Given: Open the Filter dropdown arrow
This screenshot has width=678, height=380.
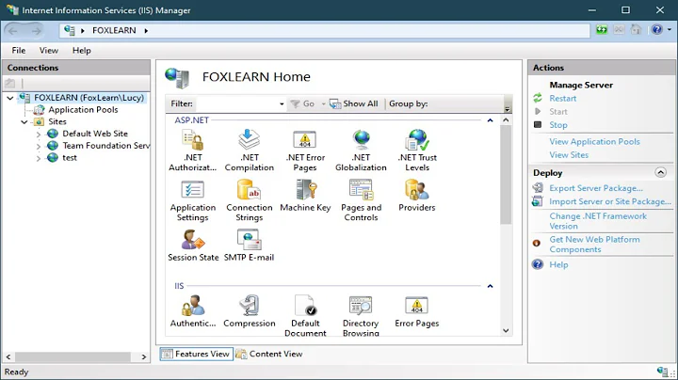Looking at the screenshot, I should pos(282,104).
